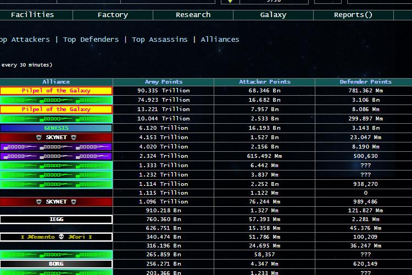Open the green alliance banner in the 265.859 Bn row
412x275 pixels.
(x=56, y=255)
